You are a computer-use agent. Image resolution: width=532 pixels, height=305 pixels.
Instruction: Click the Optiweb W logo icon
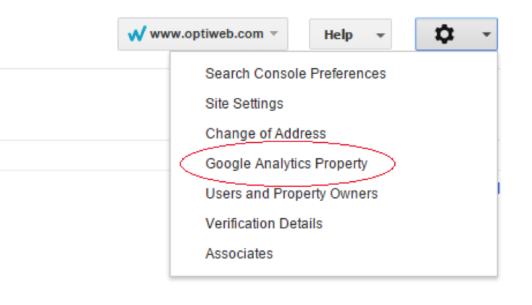coord(137,34)
